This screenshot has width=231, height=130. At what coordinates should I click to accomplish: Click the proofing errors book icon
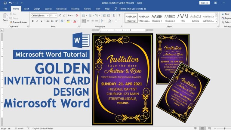tap(28, 128)
